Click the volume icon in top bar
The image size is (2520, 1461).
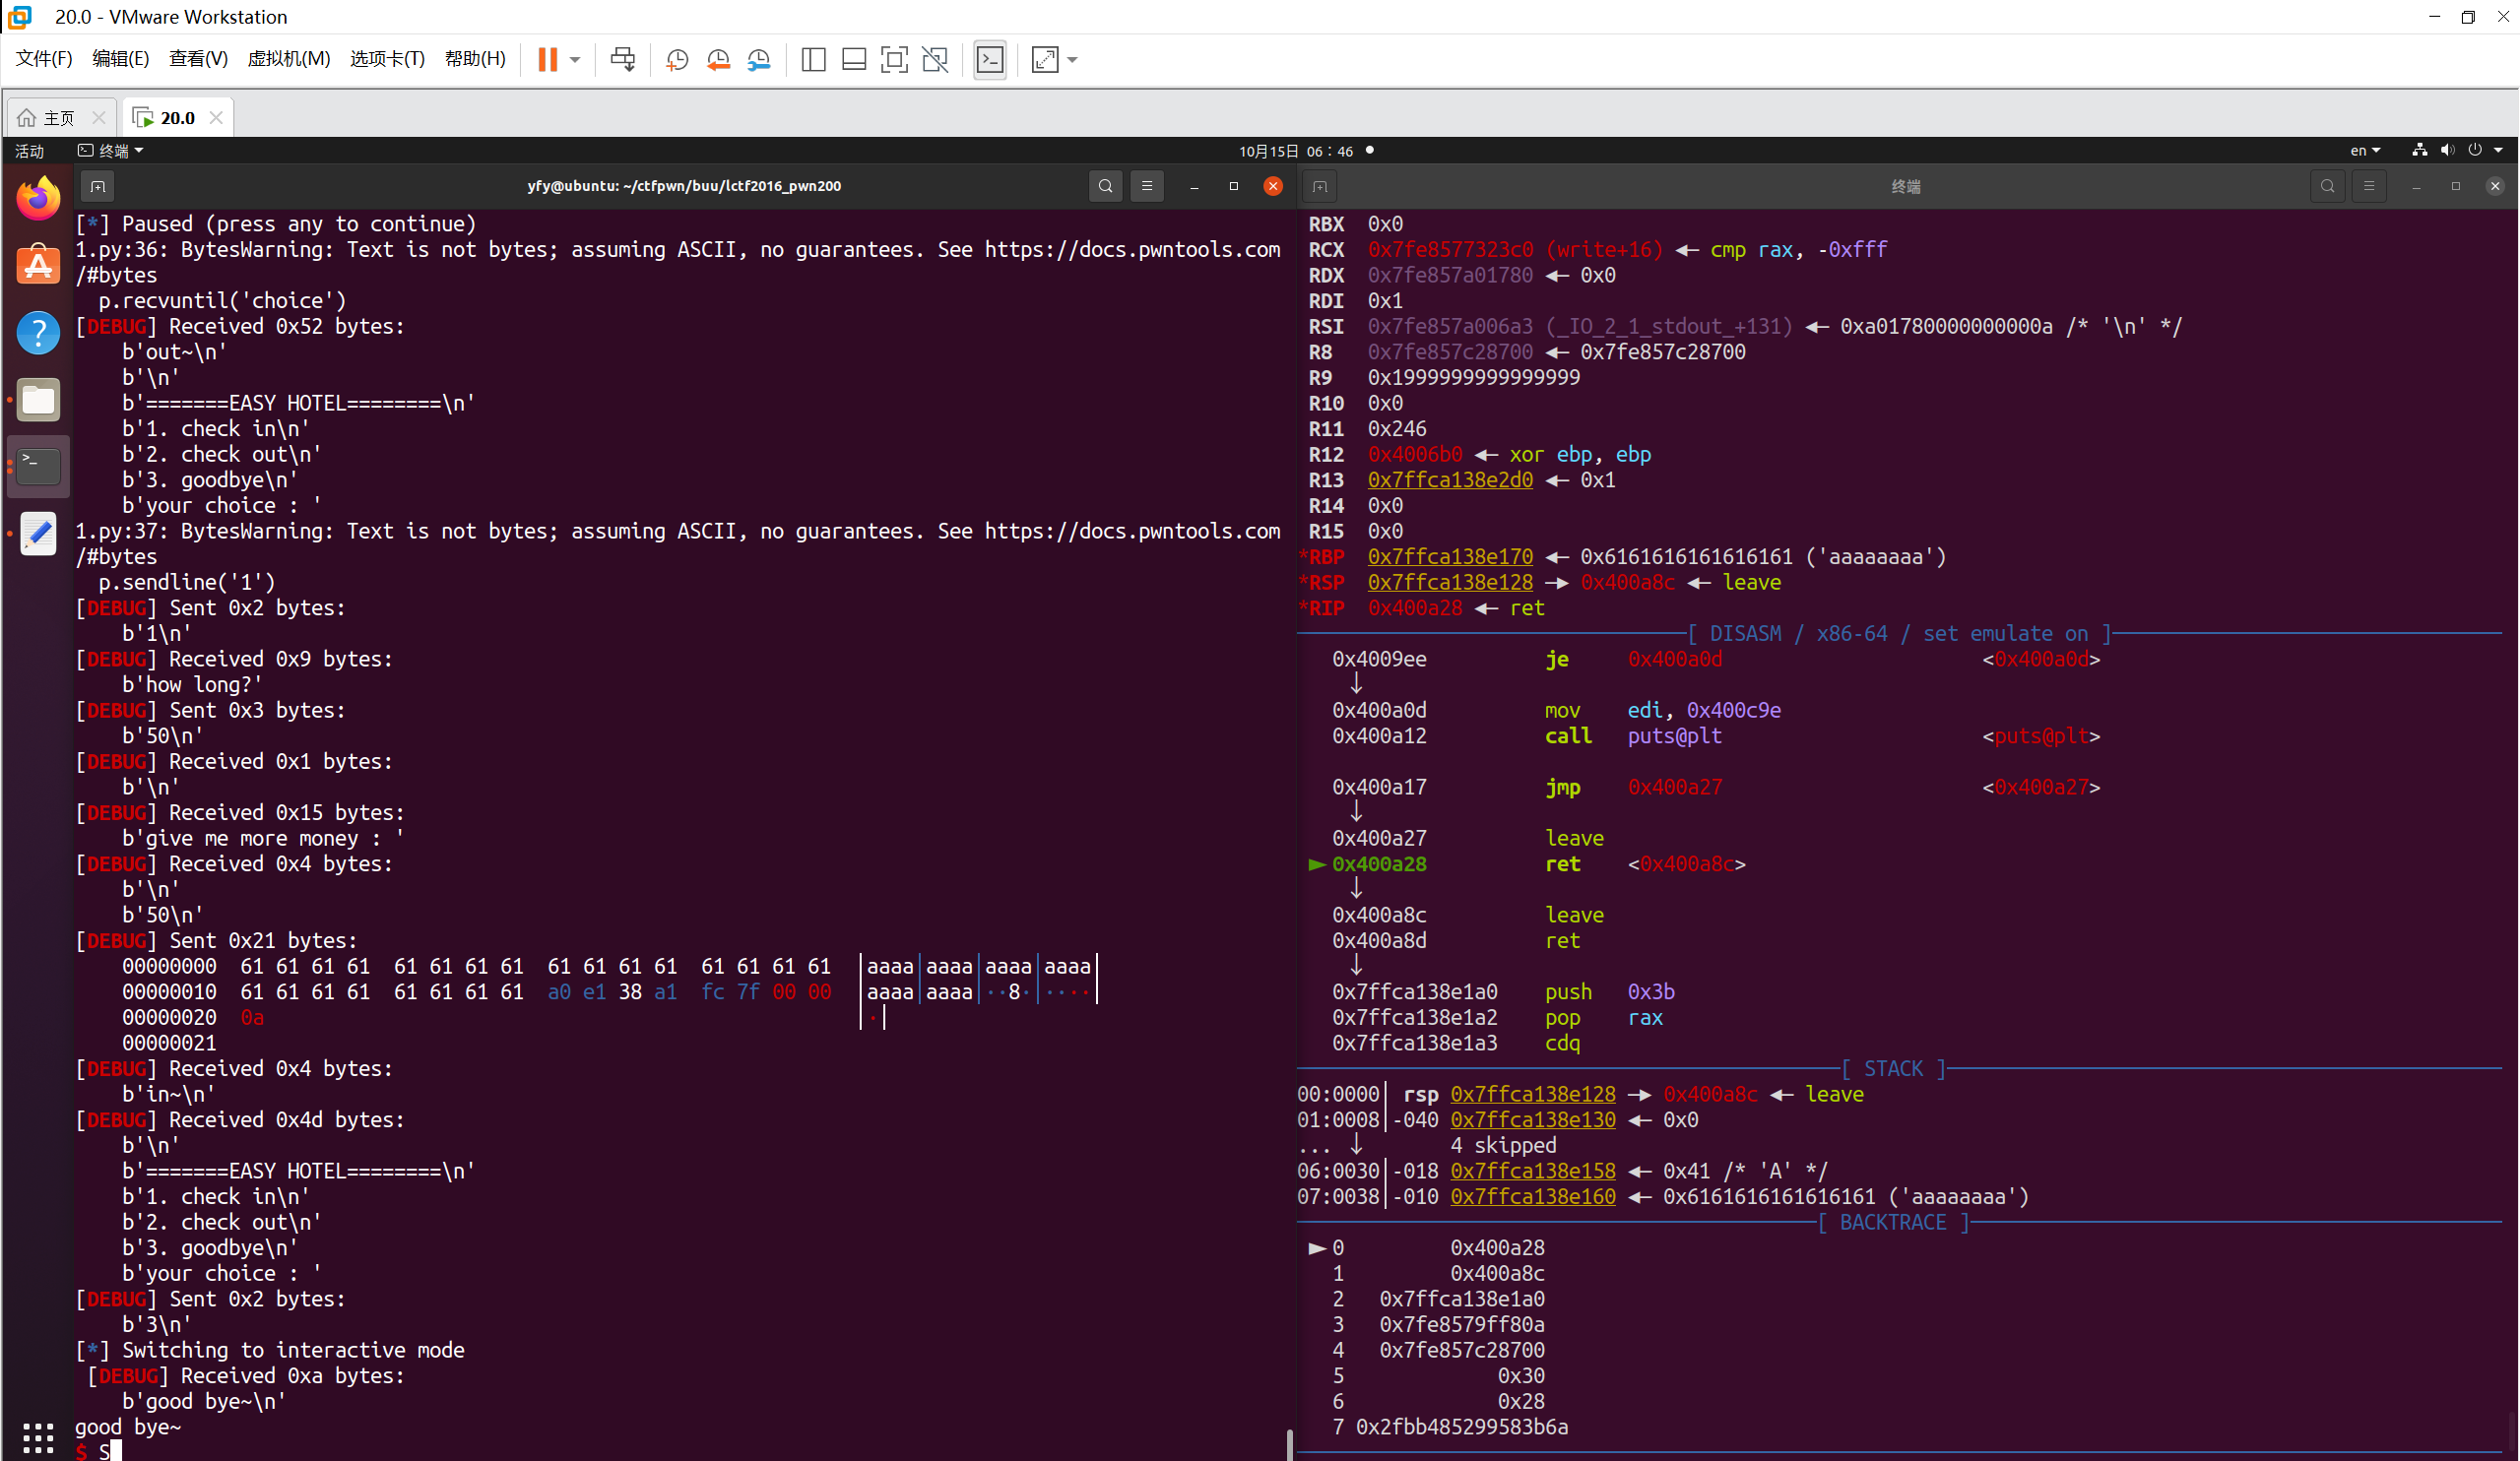click(2447, 151)
